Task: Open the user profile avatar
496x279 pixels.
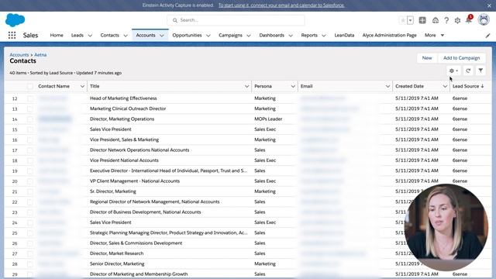Action: tap(484, 19)
